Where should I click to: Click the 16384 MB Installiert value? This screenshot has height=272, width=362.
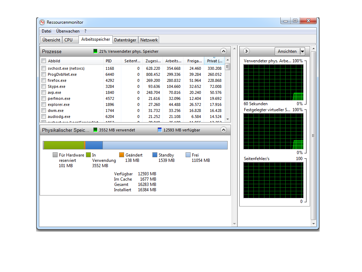147,190
